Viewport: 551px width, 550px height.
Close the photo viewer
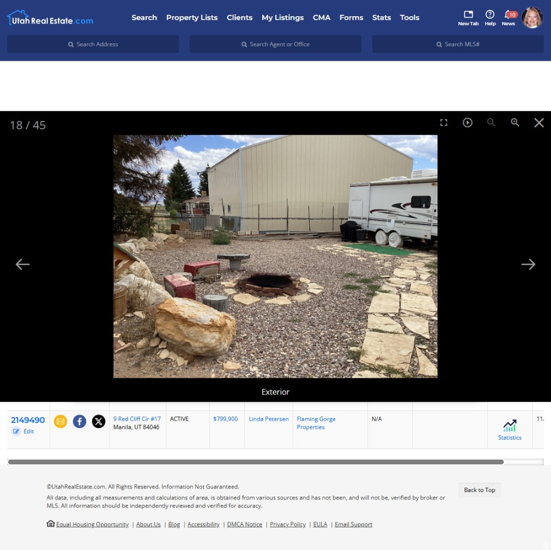[x=538, y=122]
